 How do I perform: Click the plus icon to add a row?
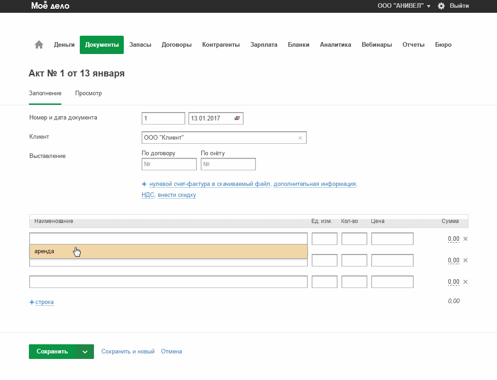[x=32, y=302]
